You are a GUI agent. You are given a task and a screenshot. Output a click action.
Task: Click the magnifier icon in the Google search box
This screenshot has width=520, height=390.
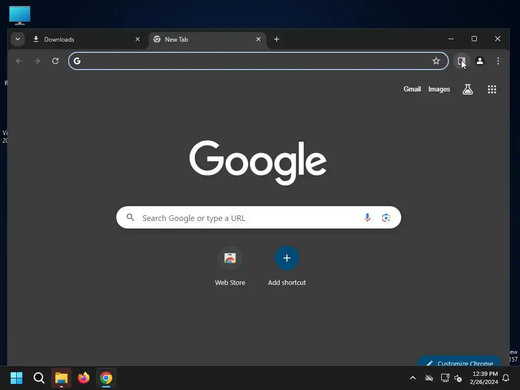tap(131, 217)
